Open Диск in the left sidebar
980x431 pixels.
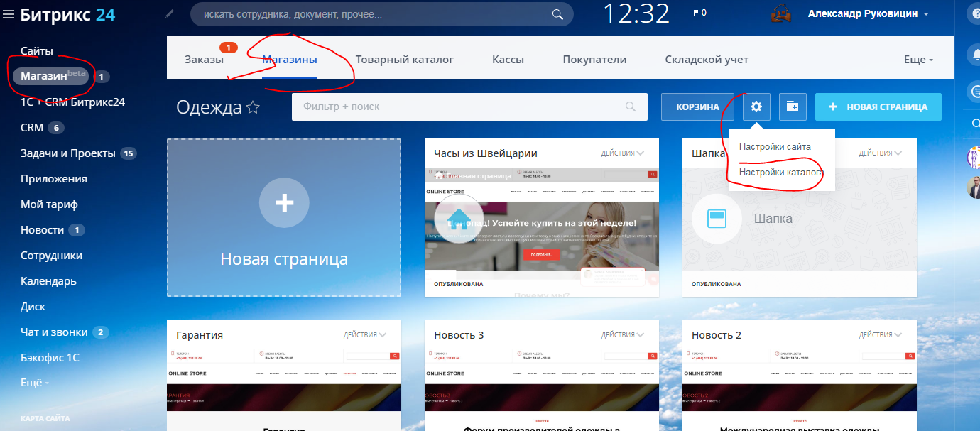[33, 307]
